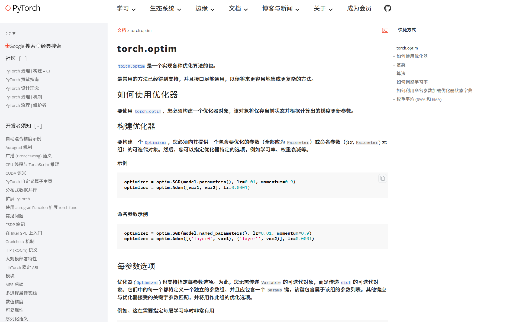
Task: Open PyTorch 治理 | 构建 + CI link
Action: 28,71
